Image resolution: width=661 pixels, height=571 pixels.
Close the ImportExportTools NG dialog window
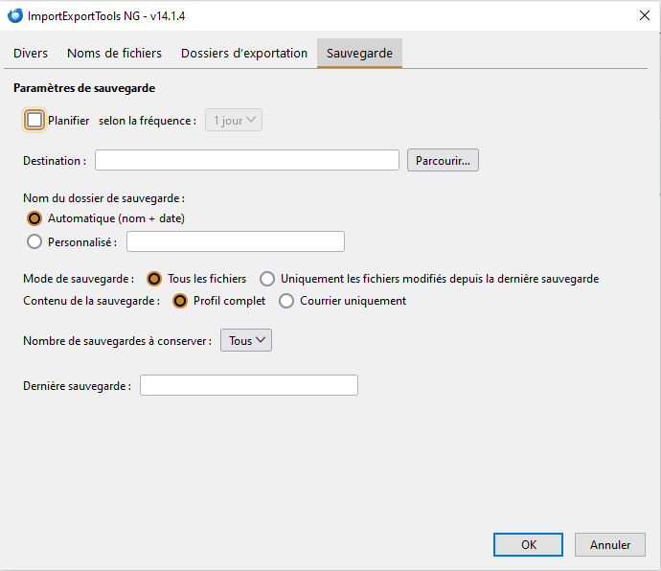pyautogui.click(x=640, y=15)
